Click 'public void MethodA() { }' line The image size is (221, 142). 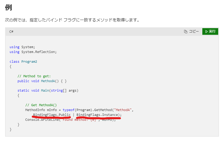coord(42,81)
